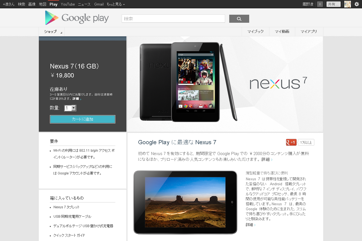Expand the ショップ shop menu
The image size is (362, 241).
point(52,32)
